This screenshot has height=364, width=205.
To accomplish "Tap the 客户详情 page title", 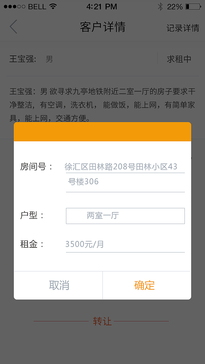I will tap(102, 27).
